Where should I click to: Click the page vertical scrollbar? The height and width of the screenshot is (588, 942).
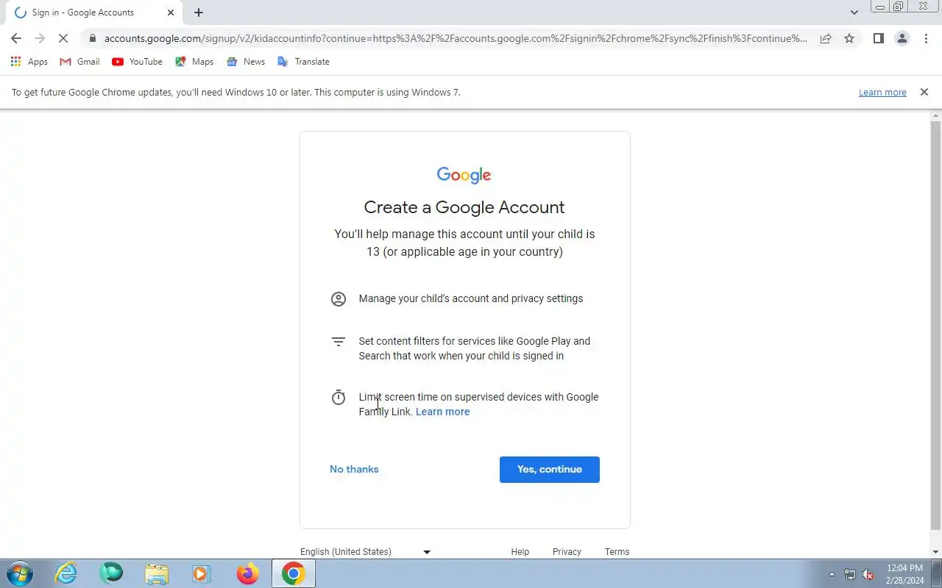936,325
